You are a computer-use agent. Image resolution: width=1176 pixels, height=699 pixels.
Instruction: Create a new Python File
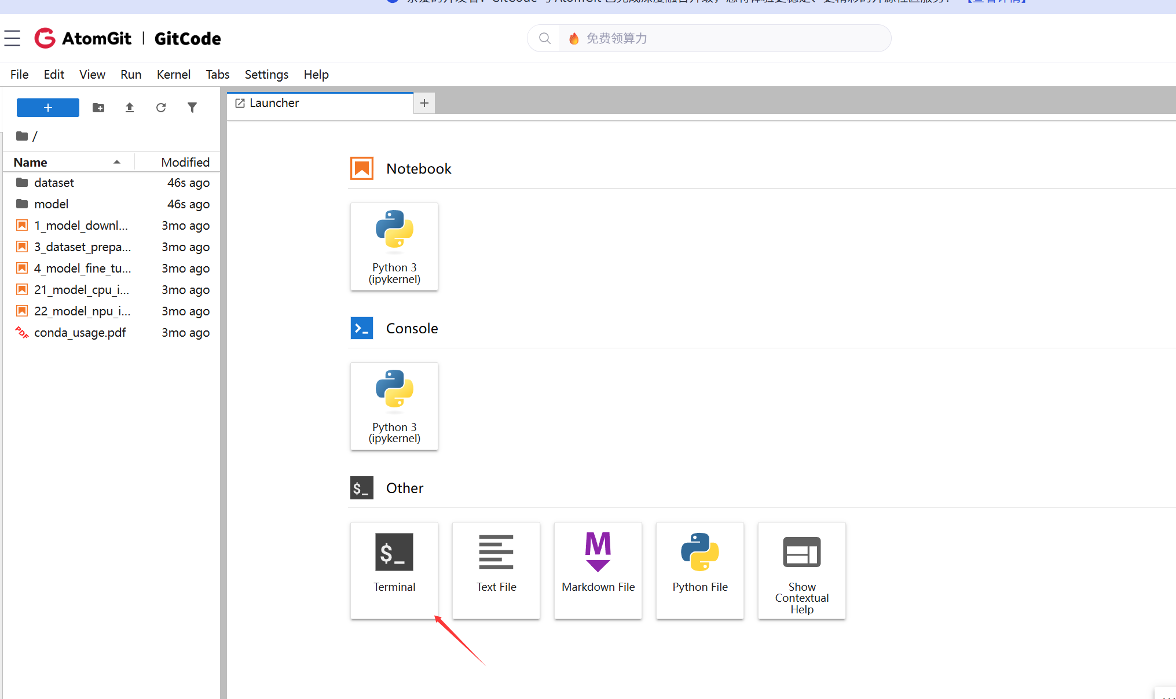click(x=699, y=569)
